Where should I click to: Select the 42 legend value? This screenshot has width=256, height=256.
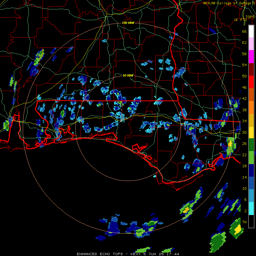tap(244, 99)
